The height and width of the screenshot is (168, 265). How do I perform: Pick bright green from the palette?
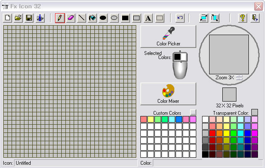(234, 133)
